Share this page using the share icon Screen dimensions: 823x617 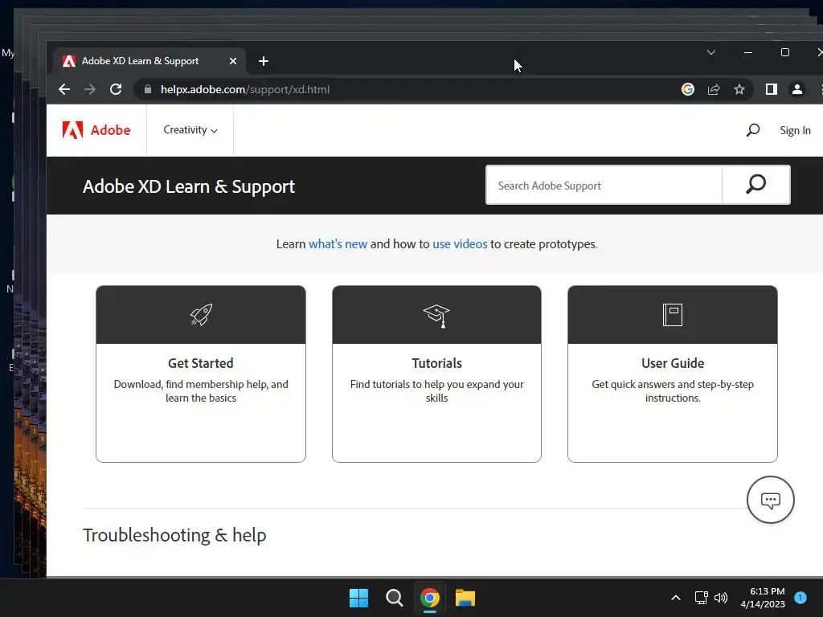tap(714, 90)
